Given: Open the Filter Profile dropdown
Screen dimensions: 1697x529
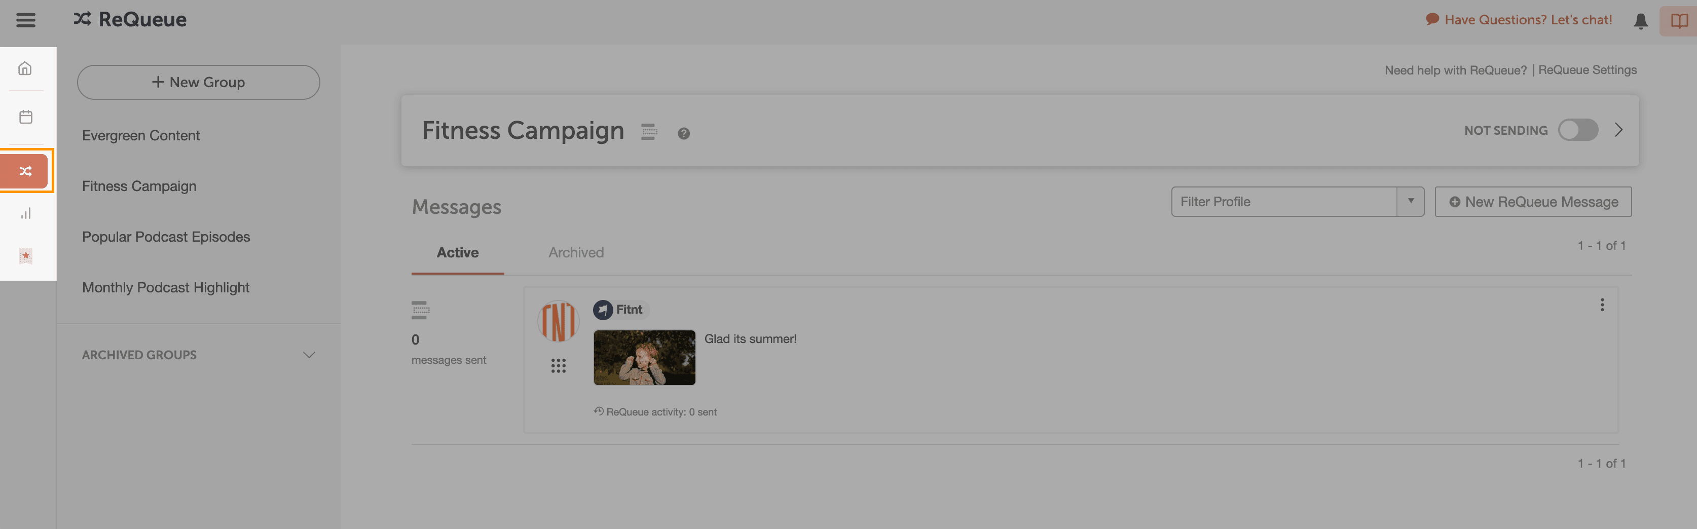Looking at the screenshot, I should pyautogui.click(x=1297, y=202).
